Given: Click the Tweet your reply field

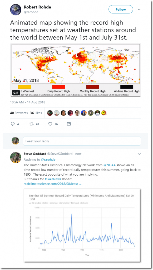Looking at the screenshot, I should pyautogui.click(x=82, y=141).
